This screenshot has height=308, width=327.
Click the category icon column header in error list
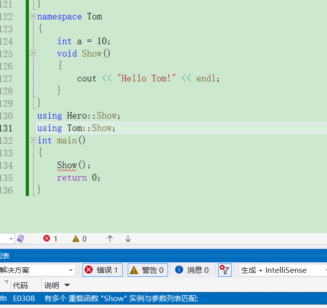pyautogui.click(x=5, y=285)
